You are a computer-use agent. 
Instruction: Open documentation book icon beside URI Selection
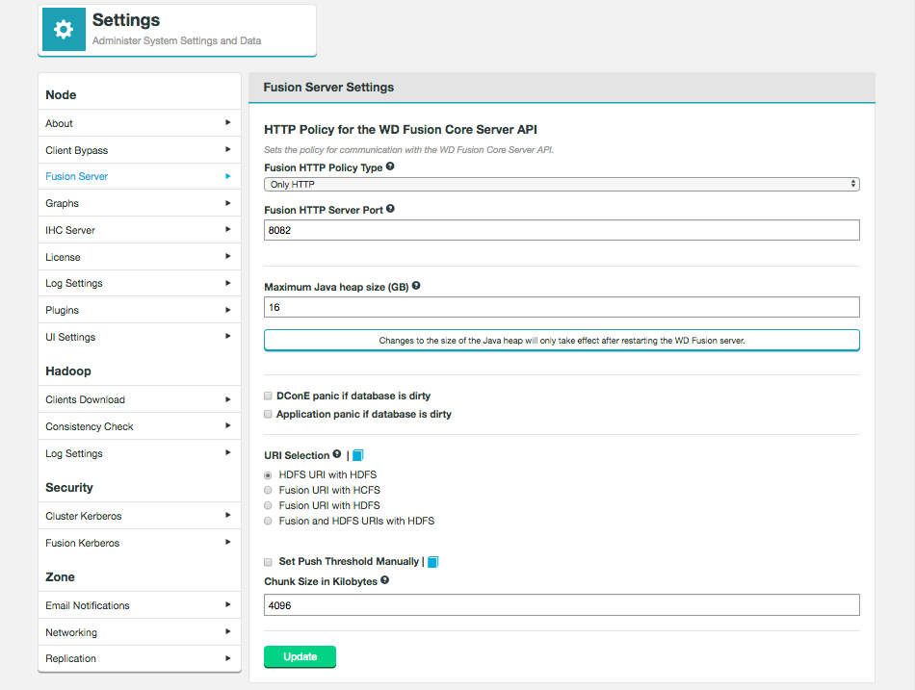click(358, 455)
